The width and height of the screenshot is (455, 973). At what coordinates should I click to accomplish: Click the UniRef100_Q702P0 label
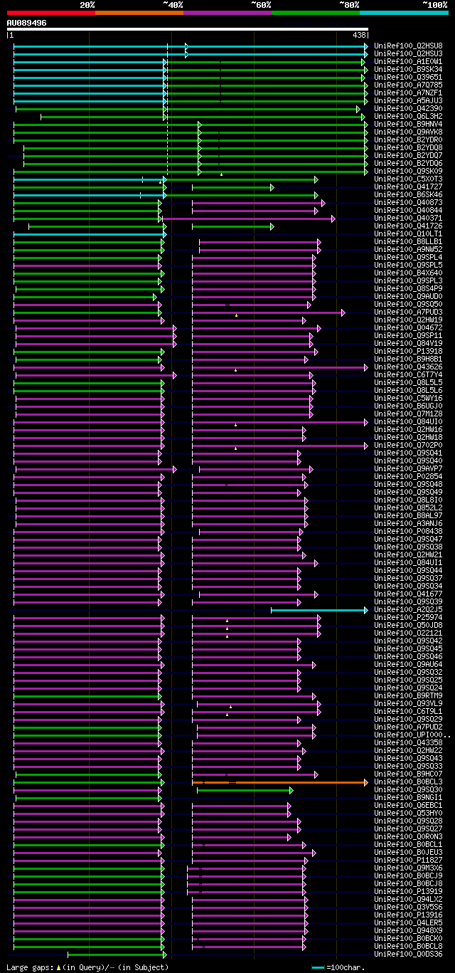(408, 445)
